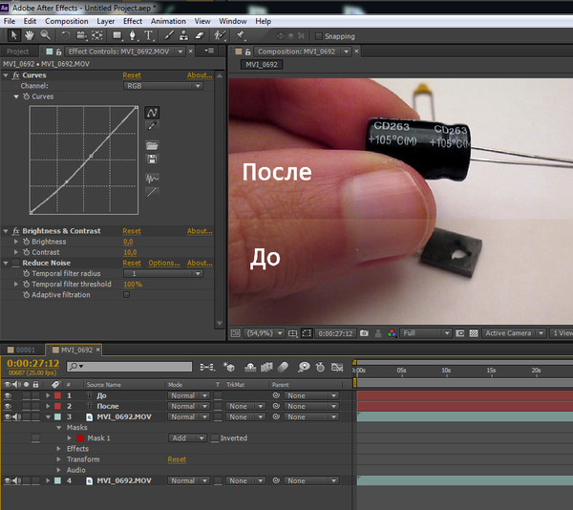
Task: Enable the Snapping checkbox
Action: pyautogui.click(x=319, y=36)
